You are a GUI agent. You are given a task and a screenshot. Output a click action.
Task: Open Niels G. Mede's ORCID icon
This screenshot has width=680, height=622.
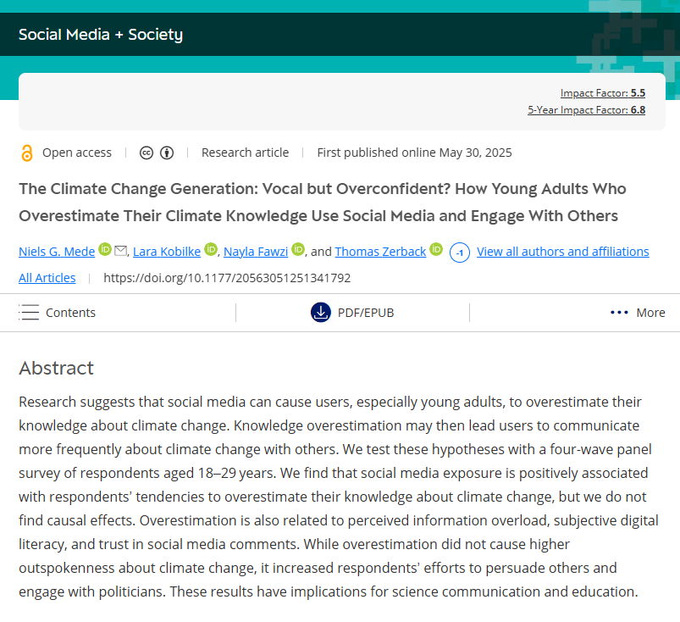[105, 250]
